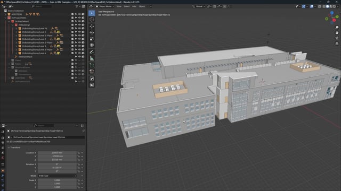Expand IfcBuildingStorey/Level 2 - Pipes in outliner

tap(17, 42)
